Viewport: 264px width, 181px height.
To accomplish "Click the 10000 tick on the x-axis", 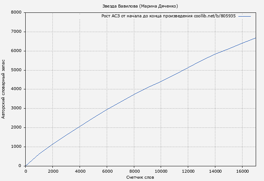I will click(161, 171).
